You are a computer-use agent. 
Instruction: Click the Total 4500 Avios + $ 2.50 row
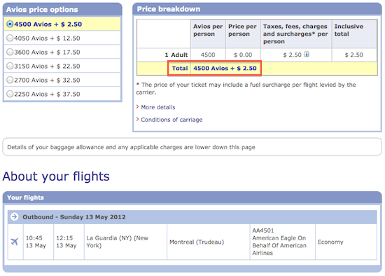(257, 69)
